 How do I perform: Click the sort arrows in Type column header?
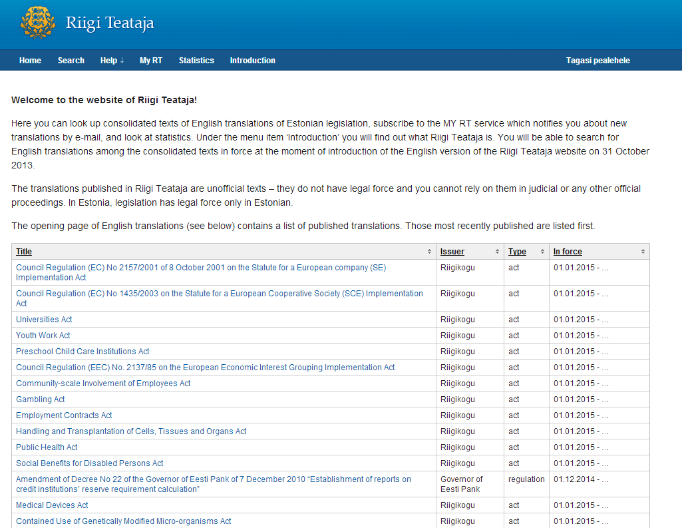click(542, 252)
